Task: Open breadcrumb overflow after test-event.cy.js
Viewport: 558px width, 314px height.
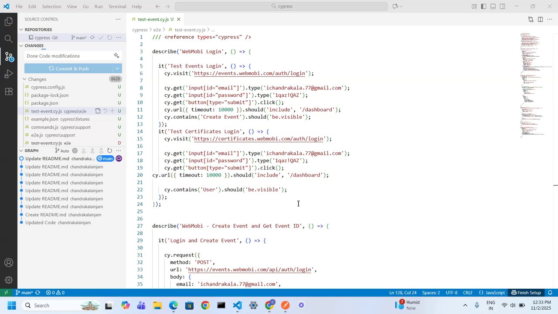Action: pos(213,30)
